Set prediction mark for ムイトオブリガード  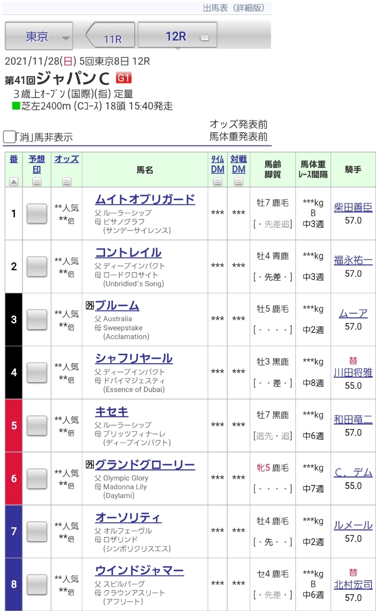(x=37, y=213)
